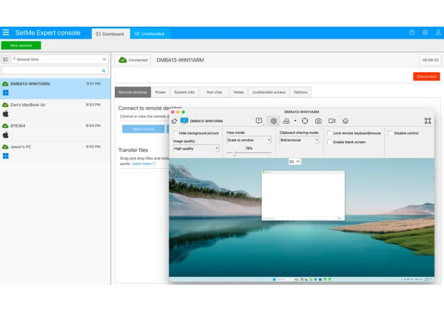The width and height of the screenshot is (444, 311).
Task: Toggle the session list view icon
Action: [5, 59]
